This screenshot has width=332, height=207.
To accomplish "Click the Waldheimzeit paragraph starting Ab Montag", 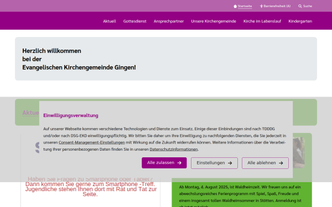I will pos(240,195).
